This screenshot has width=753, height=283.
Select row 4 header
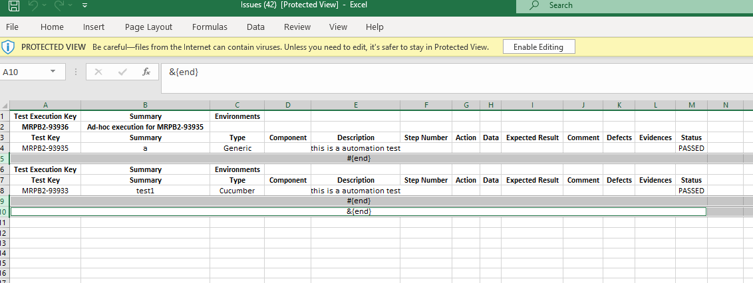pyautogui.click(x=5, y=148)
